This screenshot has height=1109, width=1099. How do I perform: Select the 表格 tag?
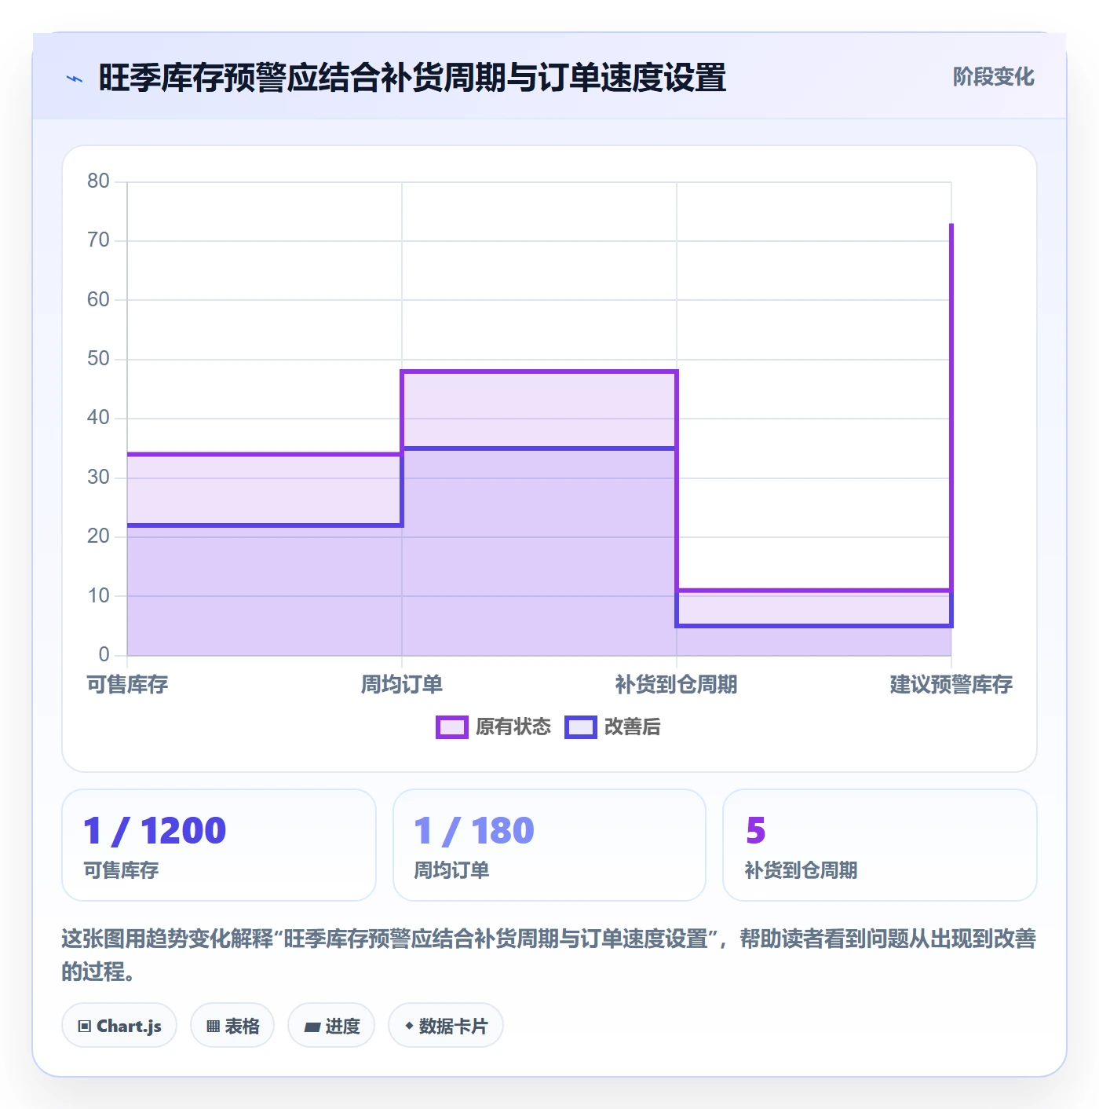pyautogui.click(x=232, y=1026)
